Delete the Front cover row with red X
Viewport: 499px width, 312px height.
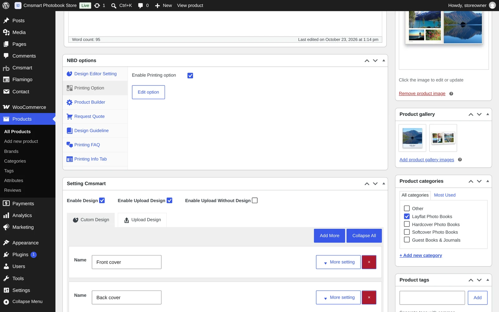[x=369, y=262]
